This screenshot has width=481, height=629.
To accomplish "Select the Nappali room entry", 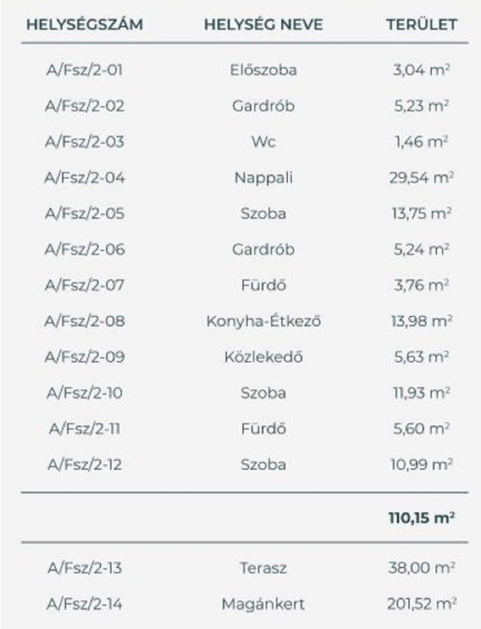I will tap(263, 177).
